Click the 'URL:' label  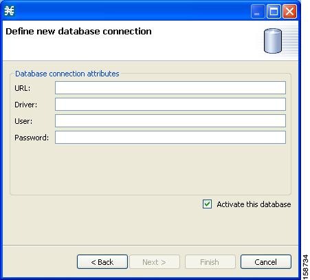(x=23, y=88)
